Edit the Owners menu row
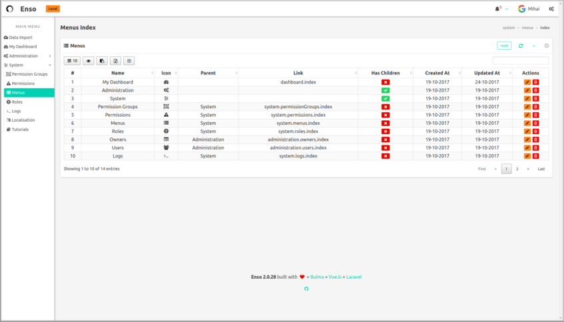 coord(527,139)
